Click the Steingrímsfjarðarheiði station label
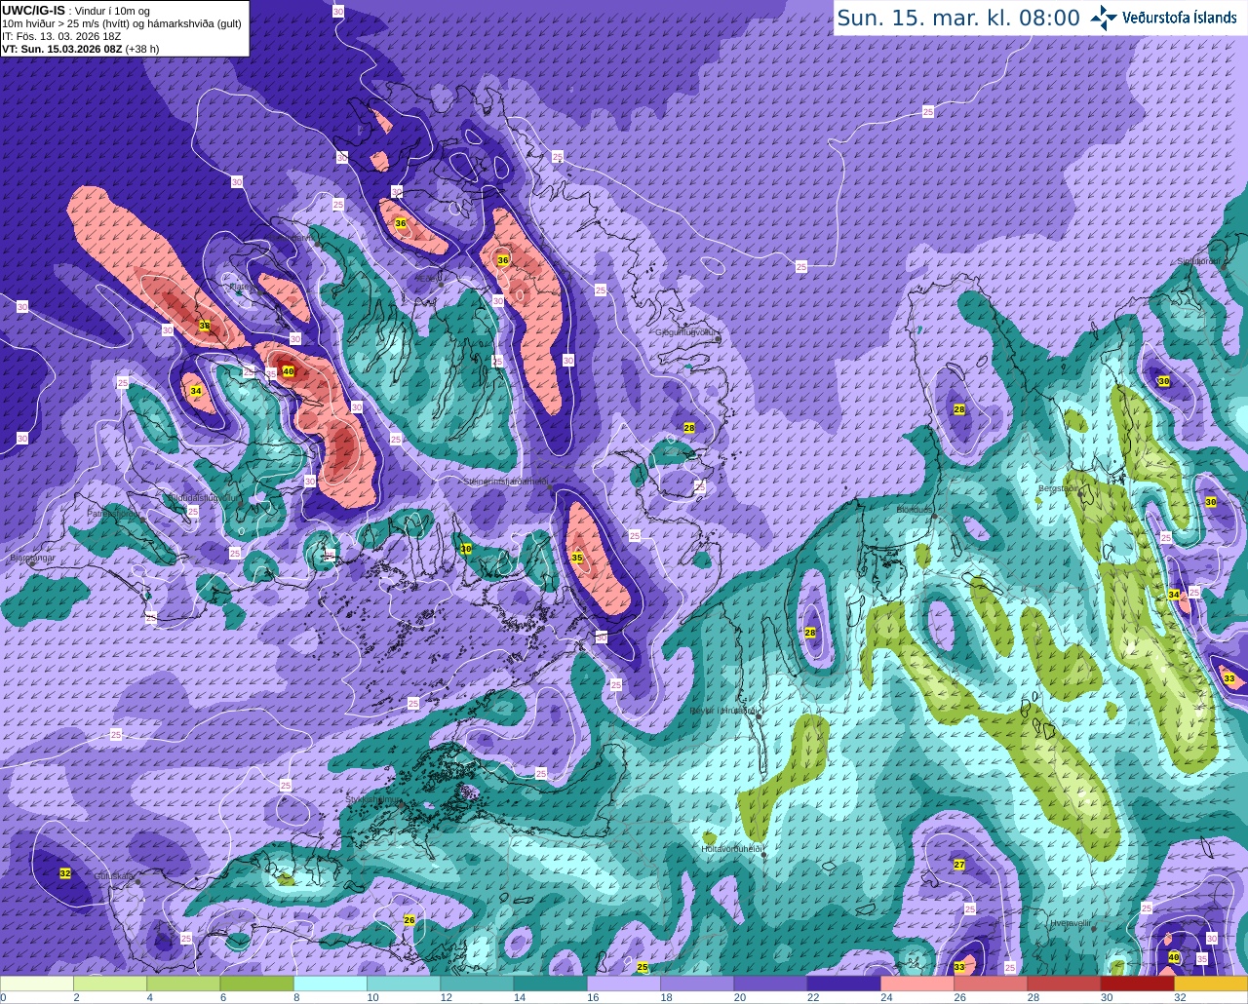The image size is (1248, 1004). tap(504, 482)
